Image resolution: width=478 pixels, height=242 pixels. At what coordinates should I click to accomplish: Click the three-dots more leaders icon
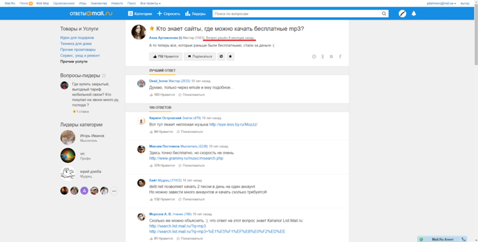(114, 191)
